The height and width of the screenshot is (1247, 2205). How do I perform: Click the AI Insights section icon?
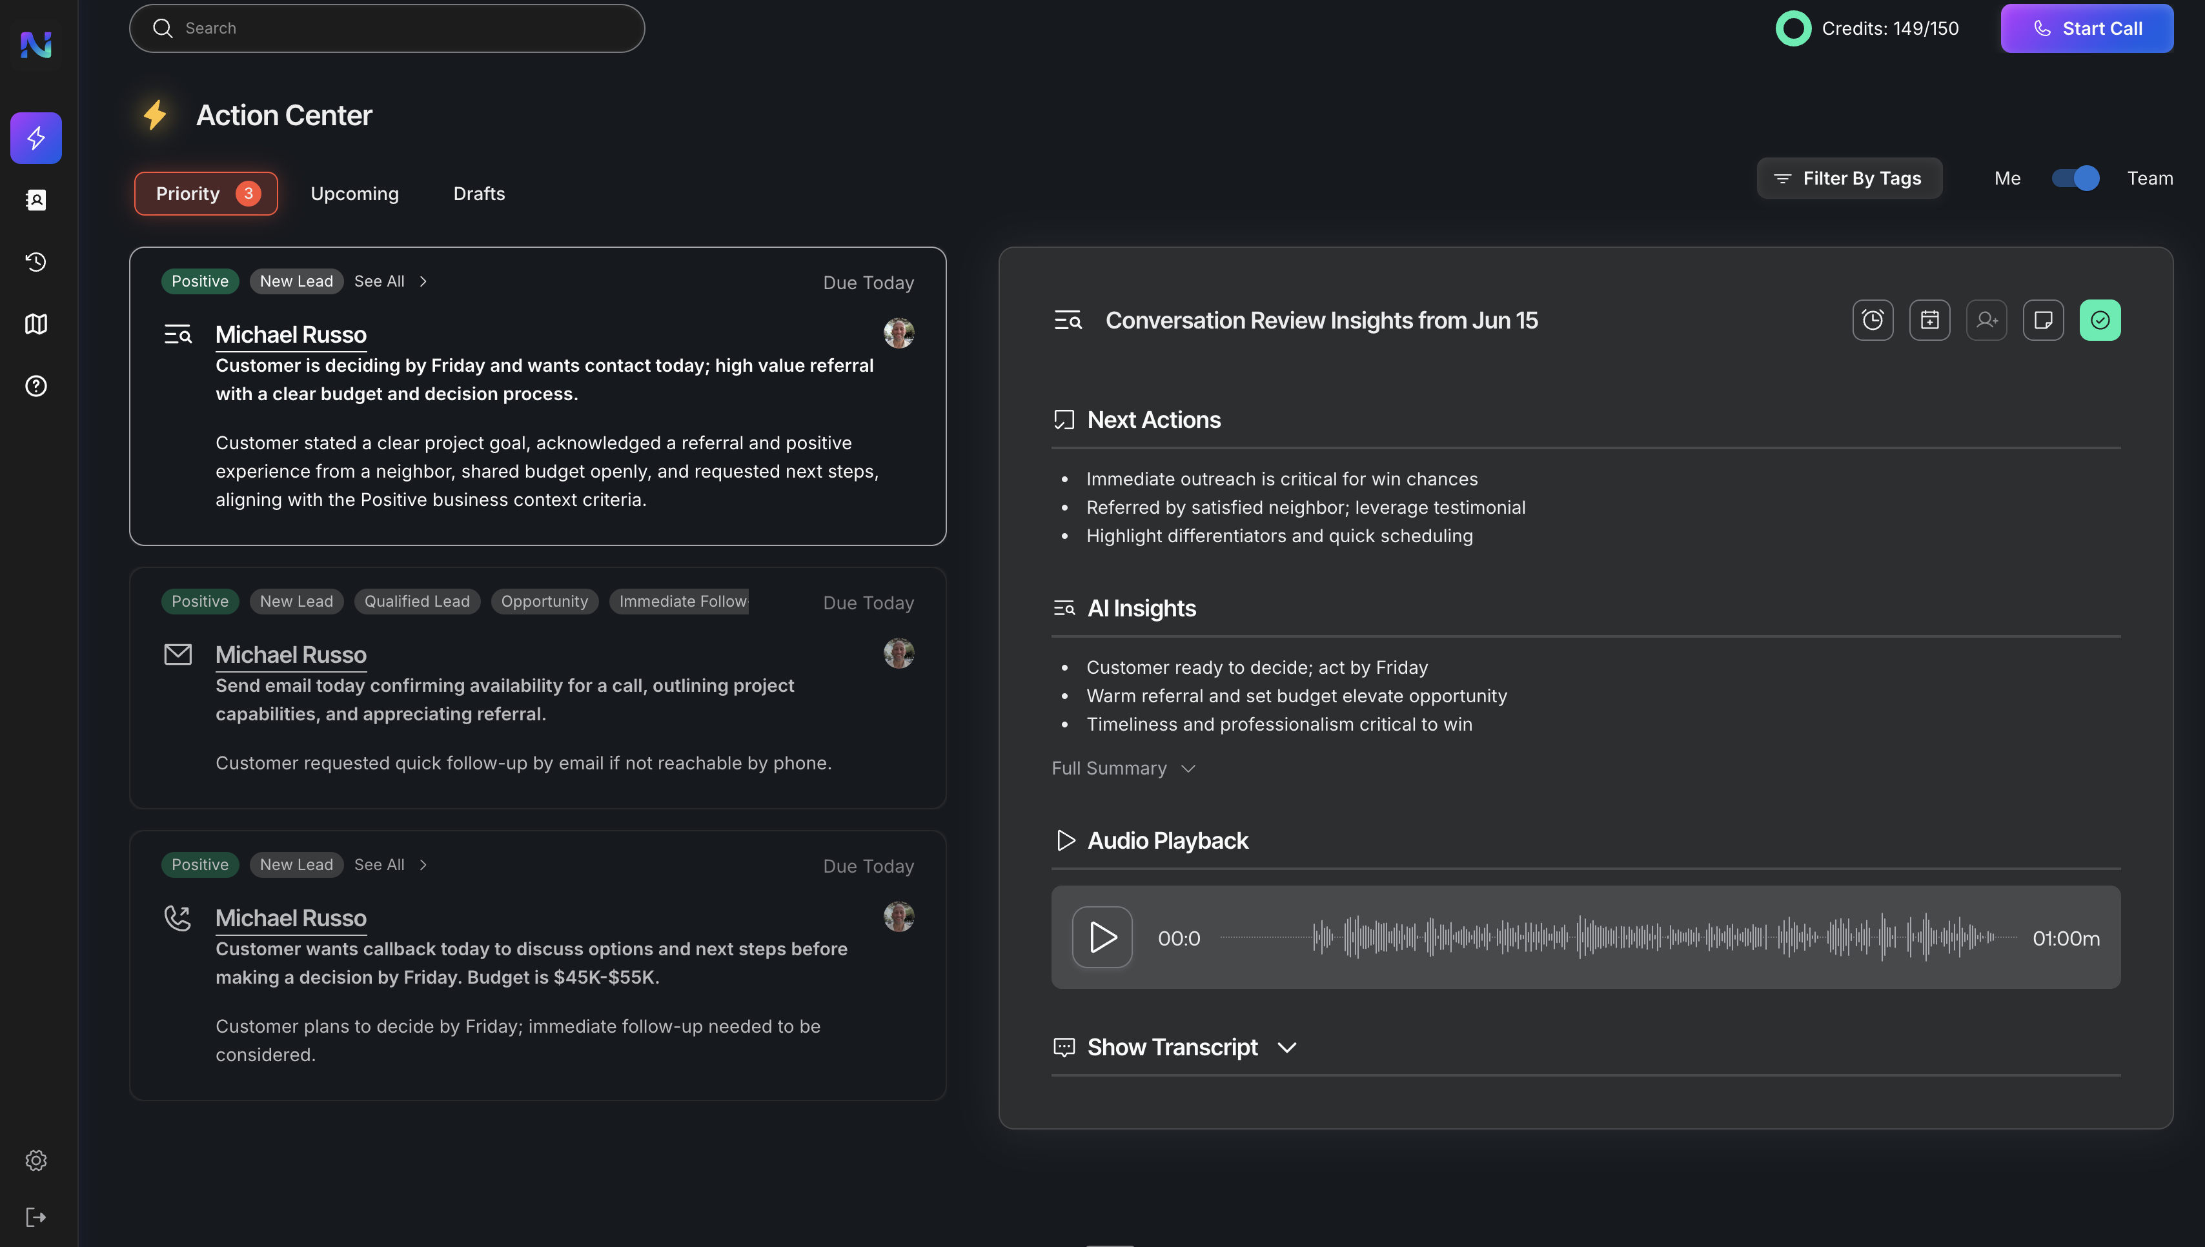click(x=1064, y=608)
